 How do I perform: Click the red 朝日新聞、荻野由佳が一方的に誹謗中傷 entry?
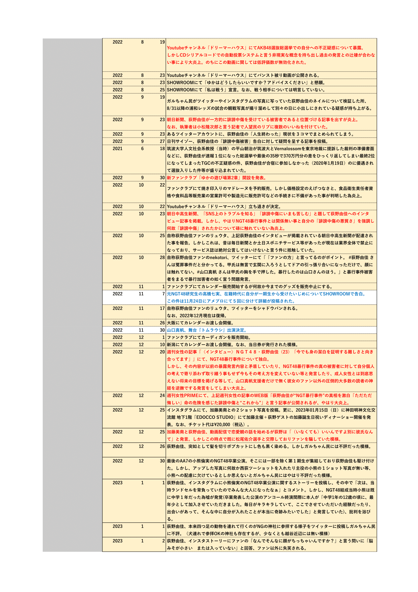pyautogui.click(x=271, y=123)
